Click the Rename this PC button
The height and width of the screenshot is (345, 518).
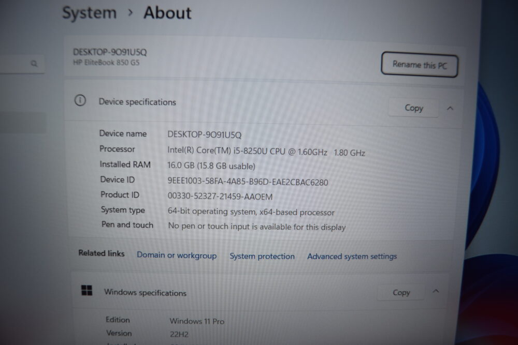[420, 65]
